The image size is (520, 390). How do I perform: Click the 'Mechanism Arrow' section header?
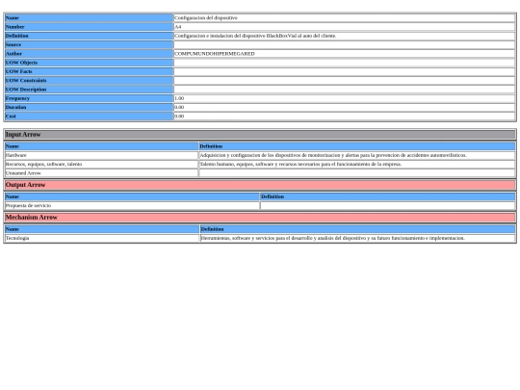(x=260, y=218)
